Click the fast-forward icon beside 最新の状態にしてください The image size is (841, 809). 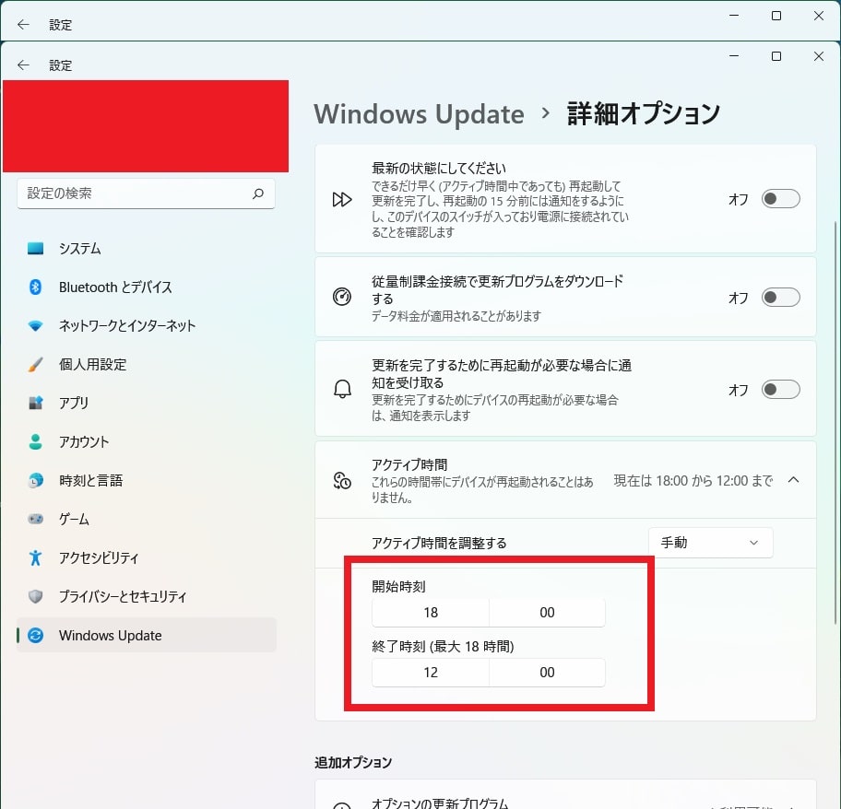(x=341, y=199)
